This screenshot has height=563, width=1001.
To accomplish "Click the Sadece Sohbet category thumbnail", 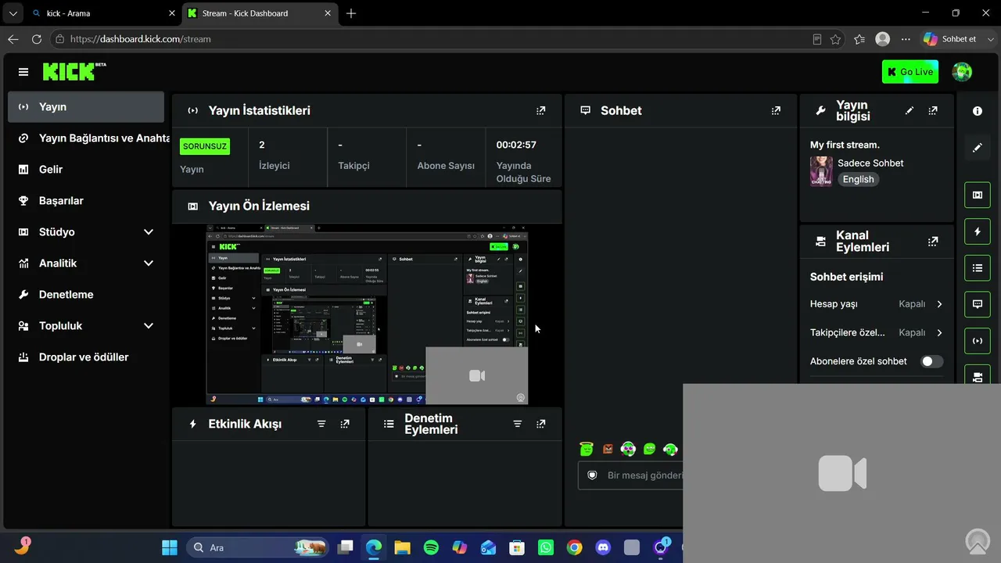I will tap(821, 171).
